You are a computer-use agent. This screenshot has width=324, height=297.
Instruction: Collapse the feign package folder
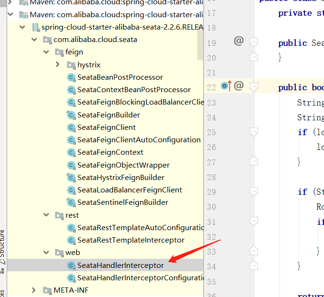point(46,52)
